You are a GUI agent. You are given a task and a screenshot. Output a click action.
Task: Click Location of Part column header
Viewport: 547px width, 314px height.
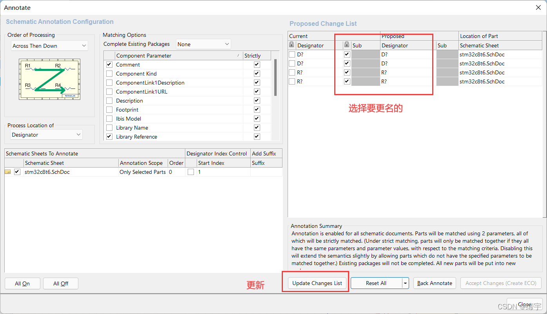(x=500, y=36)
